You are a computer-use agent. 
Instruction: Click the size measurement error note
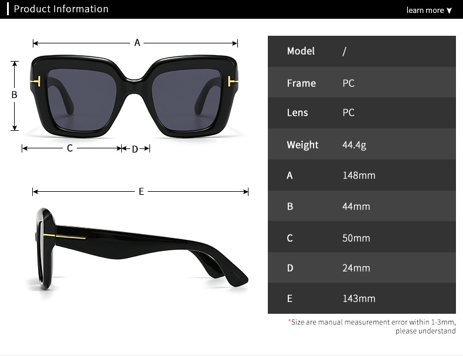click(372, 327)
